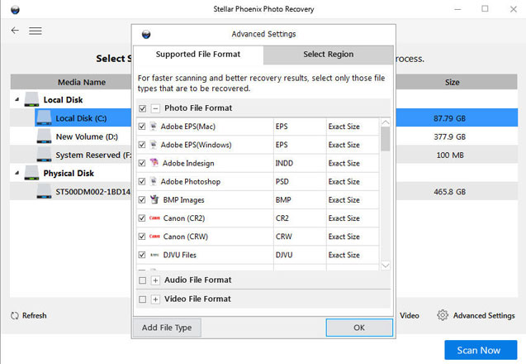526x364 pixels.
Task: Uncheck the Adobe EPS(Mac) checkbox
Action: tap(142, 127)
